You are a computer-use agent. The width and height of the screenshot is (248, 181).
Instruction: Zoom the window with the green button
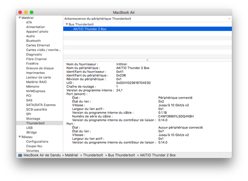click(32, 12)
